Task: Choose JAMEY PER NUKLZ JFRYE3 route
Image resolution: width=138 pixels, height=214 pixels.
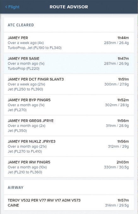Action: pos(69,146)
